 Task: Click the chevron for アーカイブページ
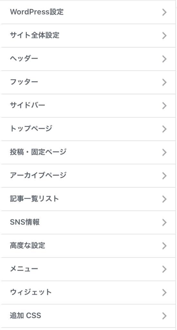pyautogui.click(x=164, y=176)
